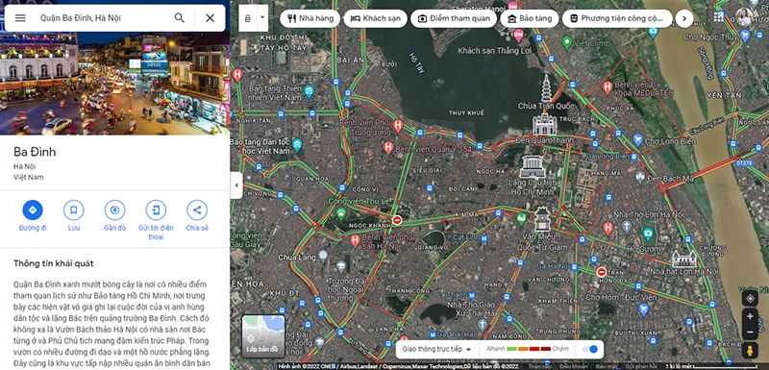The width and height of the screenshot is (769, 370).
Task: Open the hamburger menu in search box
Action: pos(20,18)
